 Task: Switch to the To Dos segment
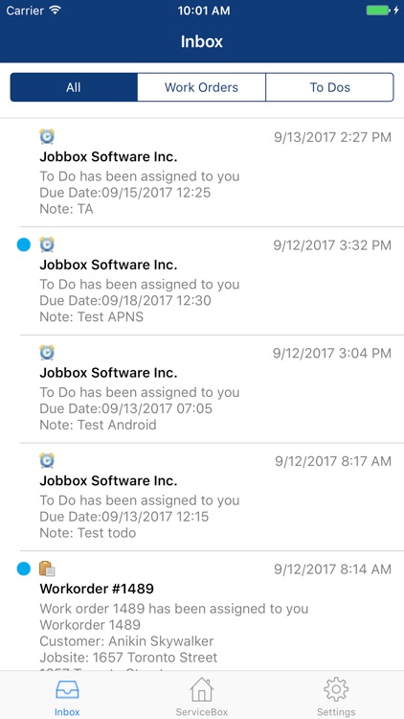click(329, 87)
